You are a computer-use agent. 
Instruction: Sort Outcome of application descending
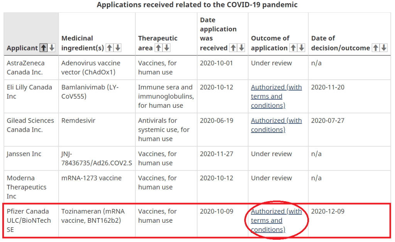(301, 48)
